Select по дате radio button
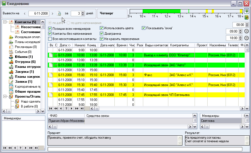 coord(50,23)
